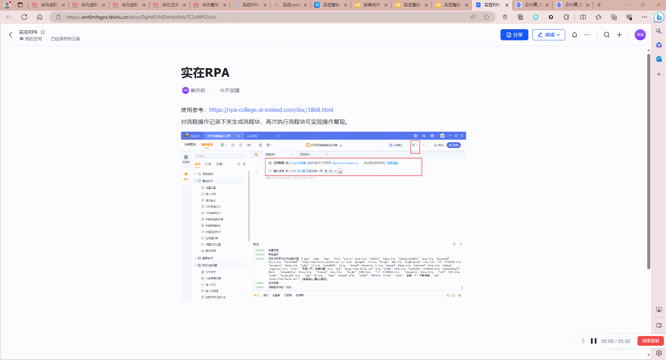Open the browser profile avatar

pos(7,5)
